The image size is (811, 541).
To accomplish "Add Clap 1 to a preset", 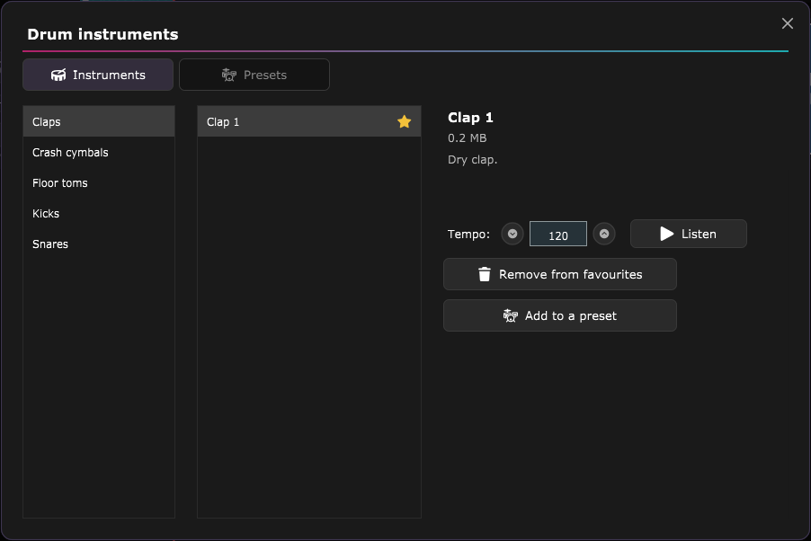I will [x=560, y=315].
